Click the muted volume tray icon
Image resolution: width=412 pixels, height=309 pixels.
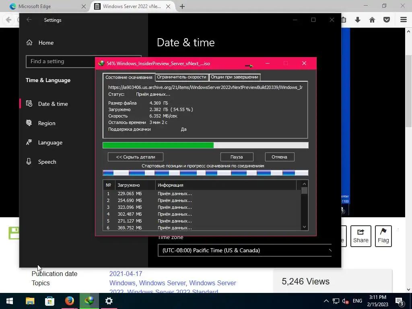pos(345,301)
